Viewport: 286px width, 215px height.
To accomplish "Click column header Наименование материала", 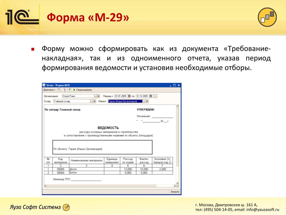I will 87,160.
